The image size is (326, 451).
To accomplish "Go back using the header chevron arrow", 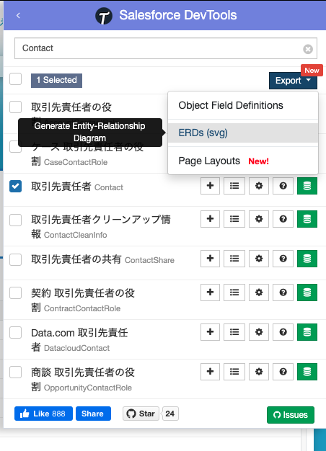I will coord(18,15).
